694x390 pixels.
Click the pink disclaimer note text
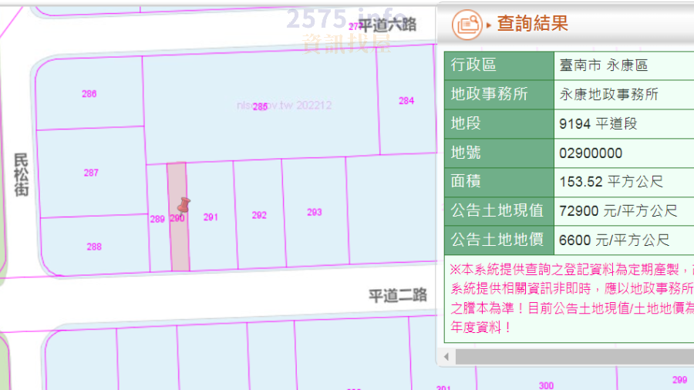click(572, 298)
